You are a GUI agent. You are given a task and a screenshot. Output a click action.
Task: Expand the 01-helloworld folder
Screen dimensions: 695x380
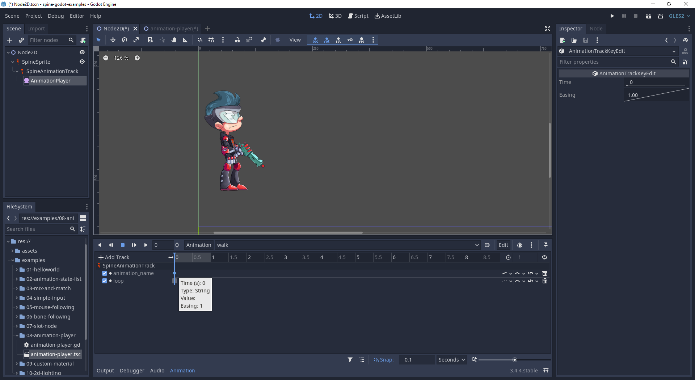click(17, 270)
